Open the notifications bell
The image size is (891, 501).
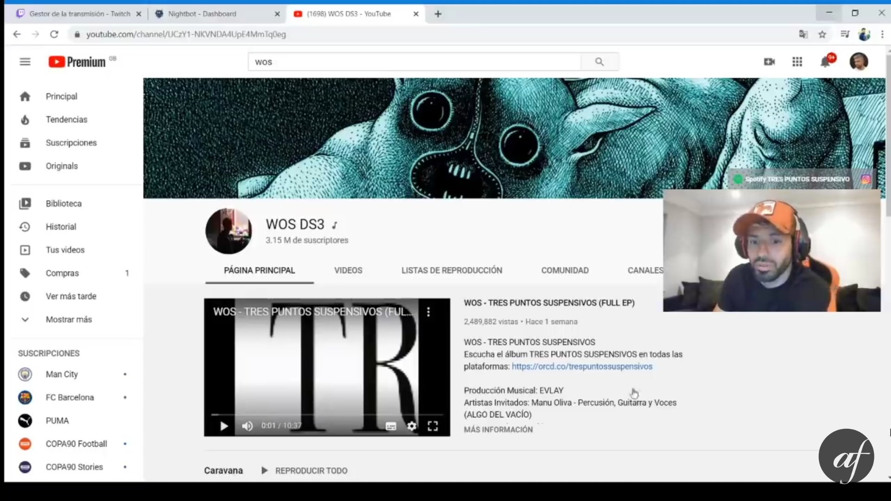pyautogui.click(x=825, y=62)
